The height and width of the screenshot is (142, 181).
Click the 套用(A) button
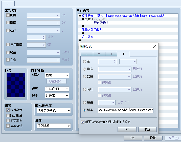coord(173,138)
